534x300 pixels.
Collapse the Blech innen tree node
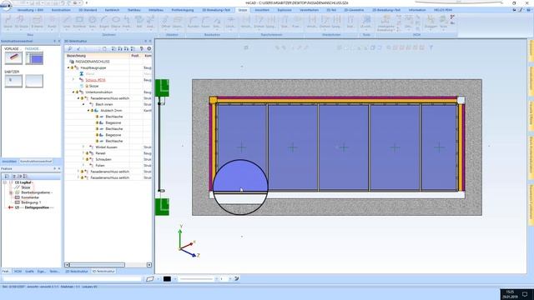83,104
